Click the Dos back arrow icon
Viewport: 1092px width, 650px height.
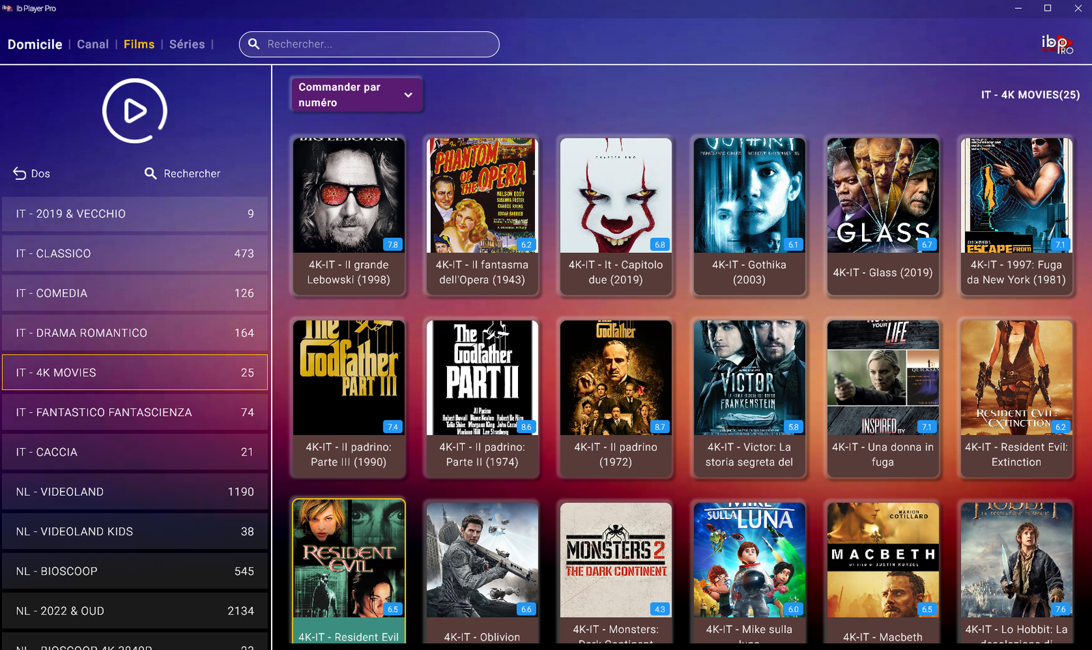(x=20, y=173)
